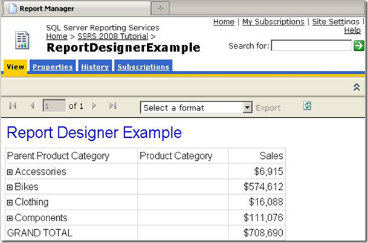The width and height of the screenshot is (368, 243).
Task: Click the current page number field
Action: (x=54, y=106)
